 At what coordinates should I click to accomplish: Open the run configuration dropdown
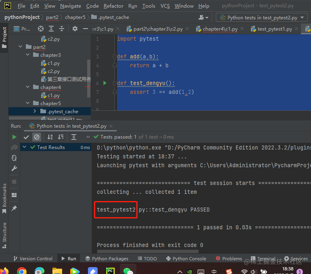click(262, 17)
